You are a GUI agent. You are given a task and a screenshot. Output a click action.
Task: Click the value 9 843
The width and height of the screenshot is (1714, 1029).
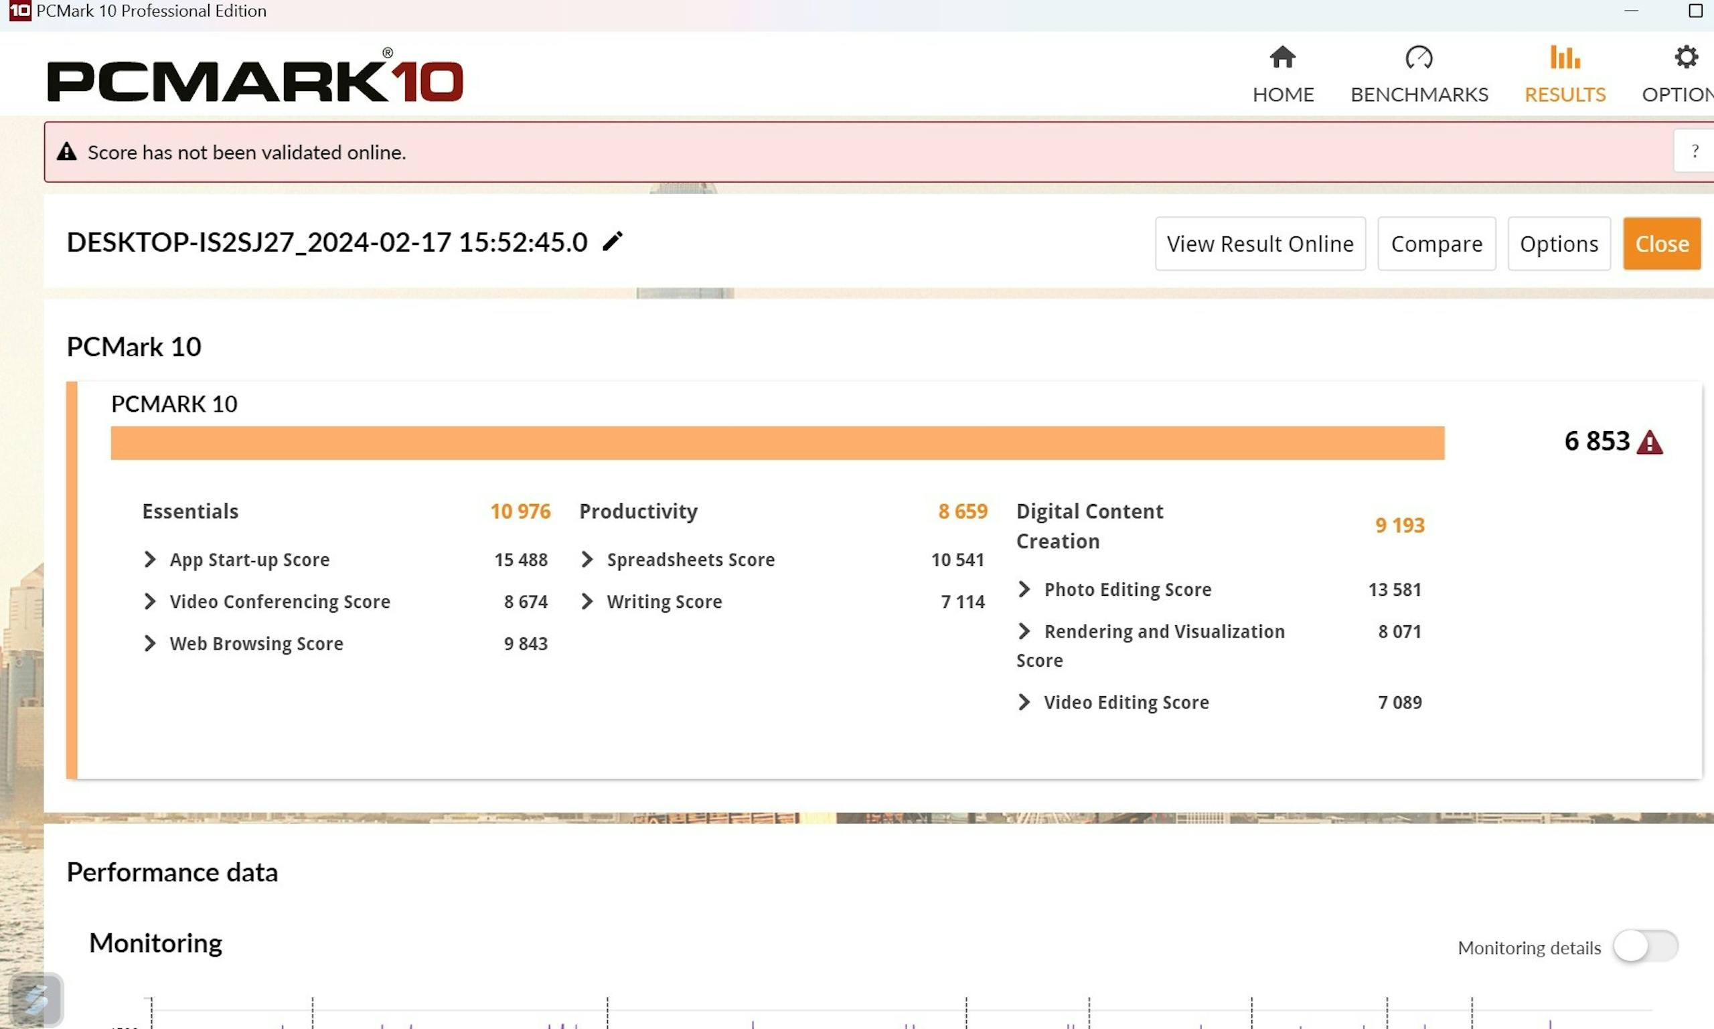[x=526, y=643]
